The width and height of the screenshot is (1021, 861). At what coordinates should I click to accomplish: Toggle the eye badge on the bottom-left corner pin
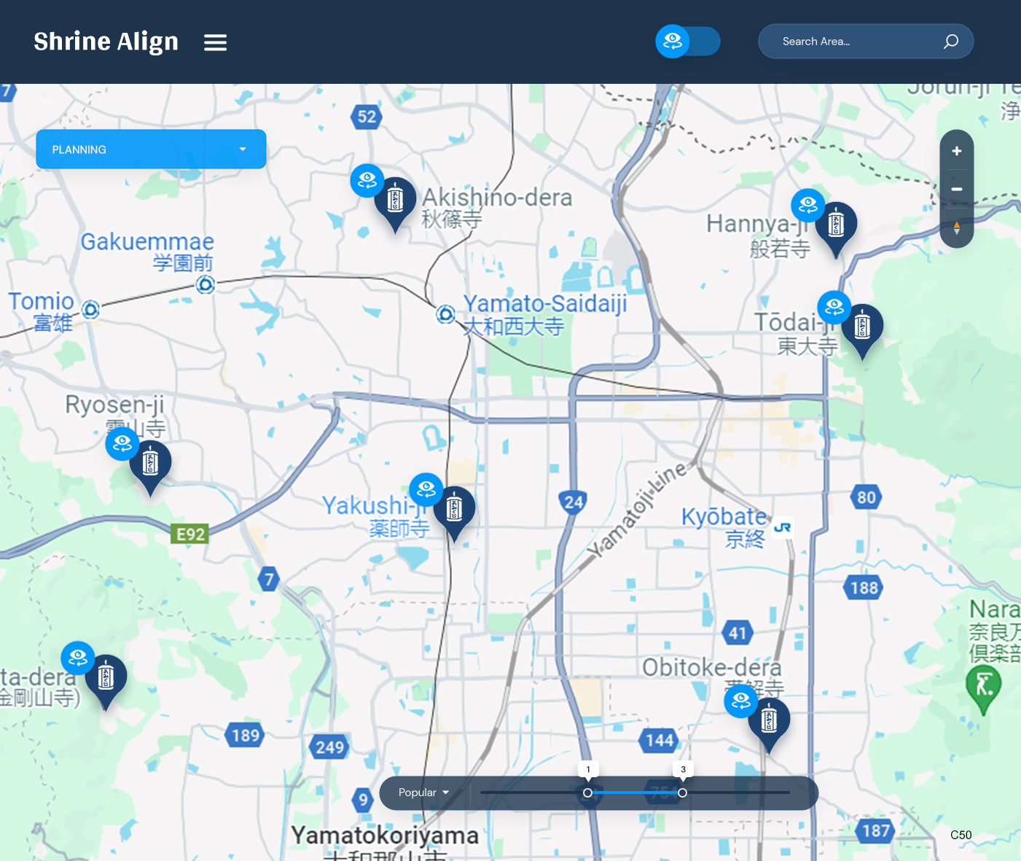click(x=78, y=658)
